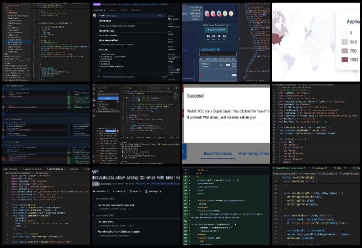
Task: Click the first round avatar in challenge banner
Action: pos(207,14)
